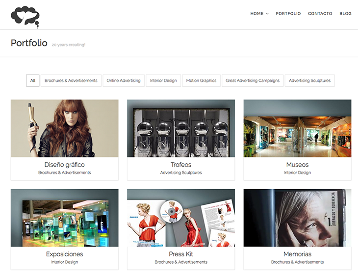
Task: Filter by Online Advertising
Action: [x=124, y=80]
